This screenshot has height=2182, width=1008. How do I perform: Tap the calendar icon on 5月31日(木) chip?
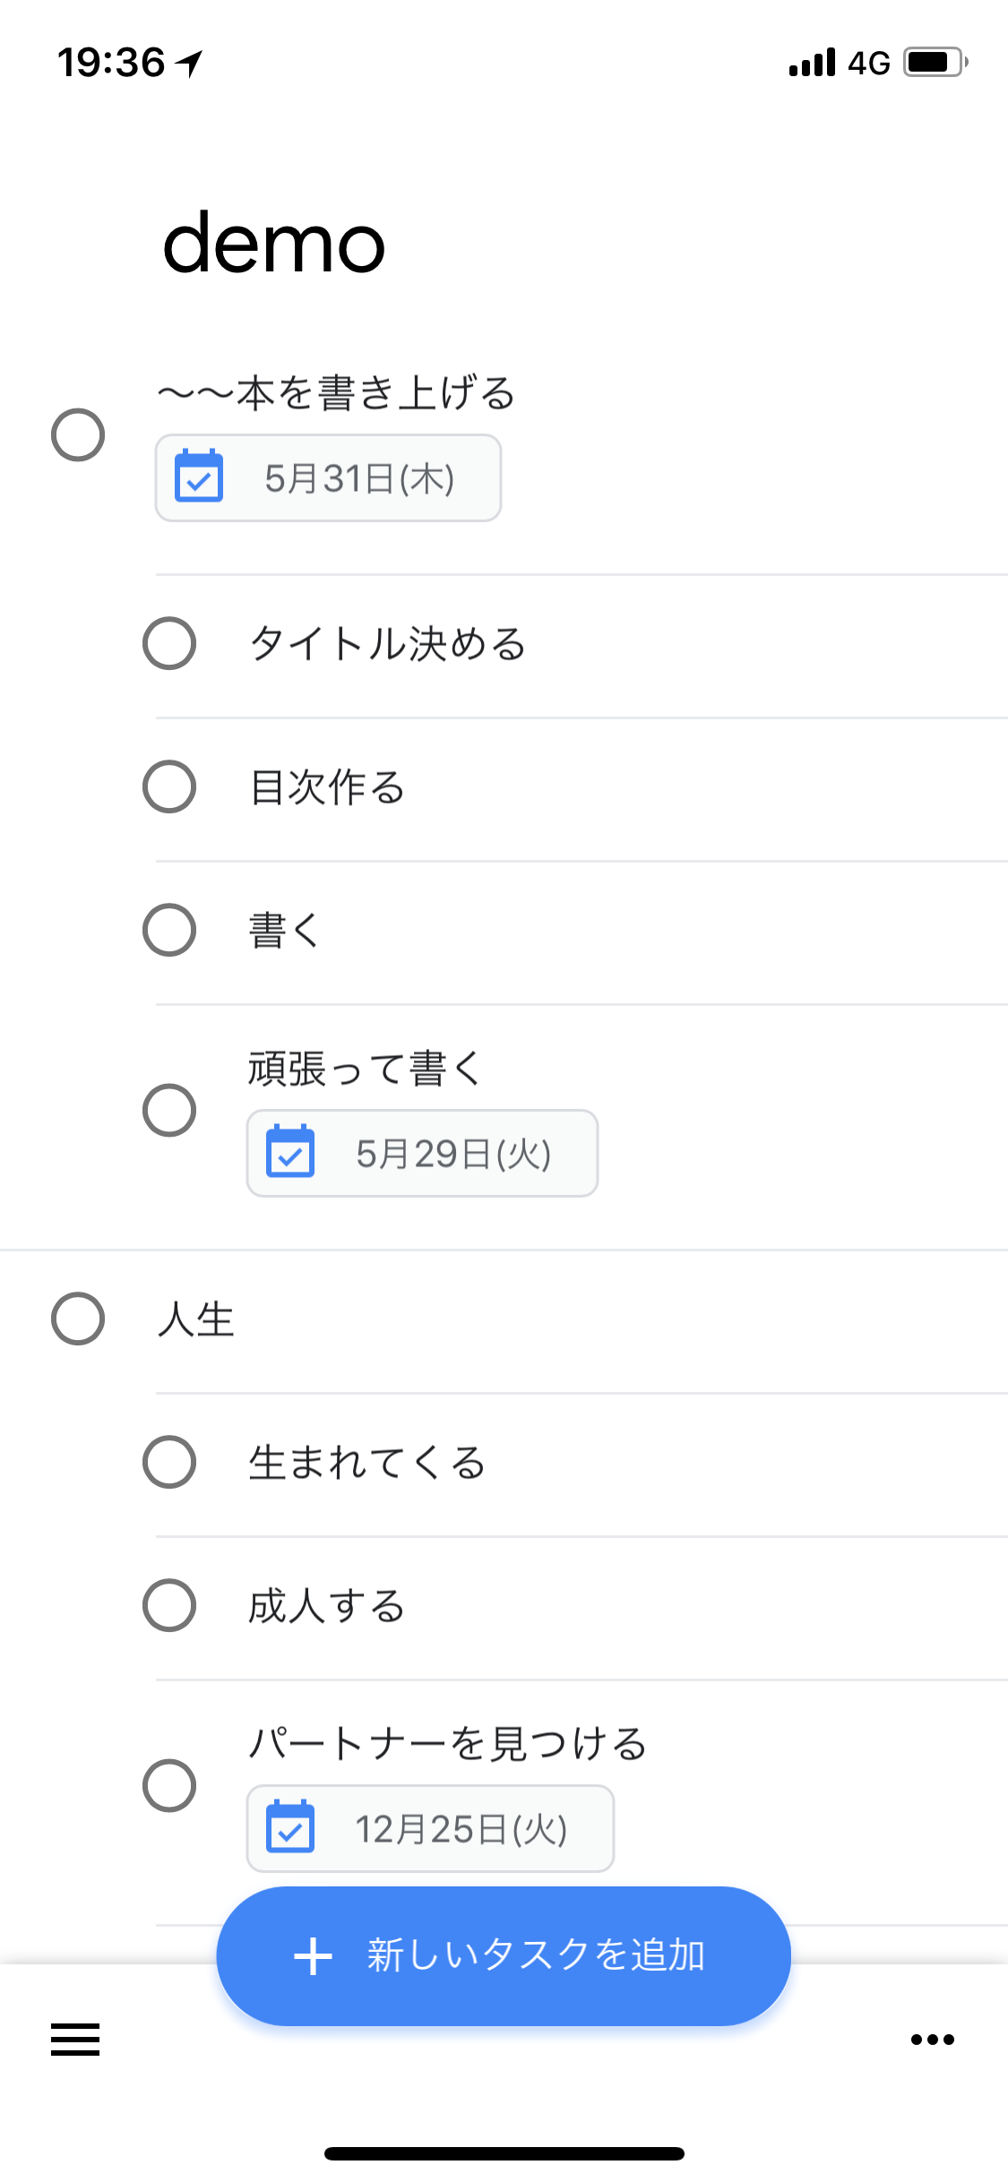[199, 477]
